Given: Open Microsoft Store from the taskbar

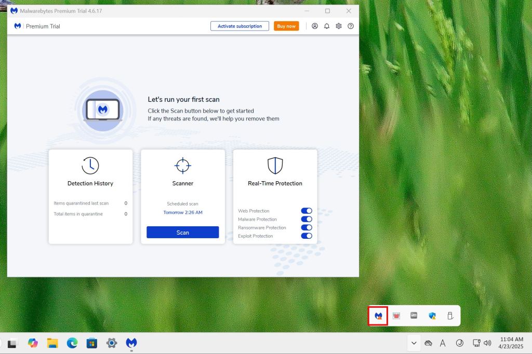Looking at the screenshot, I should click(91, 343).
